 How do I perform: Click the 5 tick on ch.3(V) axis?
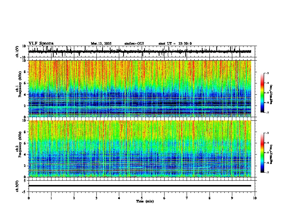coord(25,181)
